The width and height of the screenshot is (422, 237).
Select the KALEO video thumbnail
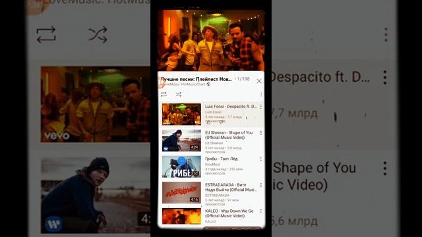click(181, 217)
